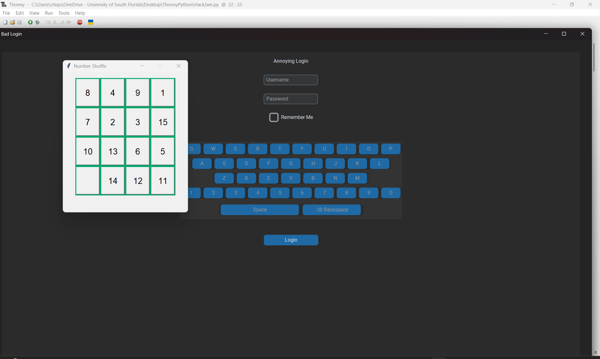The image size is (600, 359).
Task: Click puzzle tile 13 in Number Shuffle
Action: click(x=113, y=151)
